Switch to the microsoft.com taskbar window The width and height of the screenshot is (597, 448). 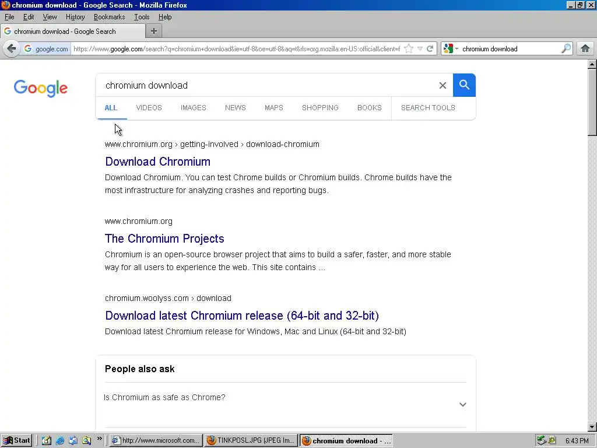pyautogui.click(x=156, y=441)
